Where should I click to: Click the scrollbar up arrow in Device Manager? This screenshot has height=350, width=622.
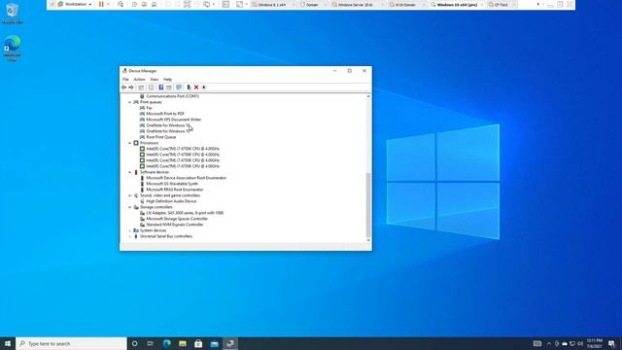(368, 96)
